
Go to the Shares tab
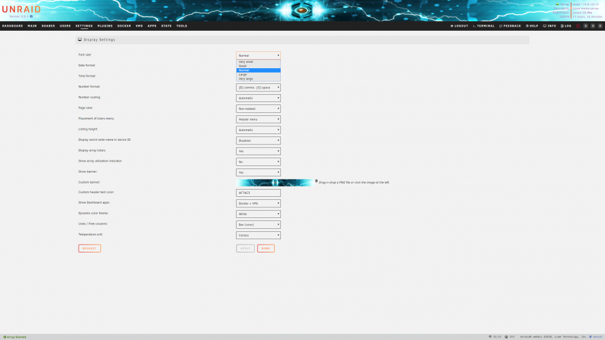click(x=48, y=26)
